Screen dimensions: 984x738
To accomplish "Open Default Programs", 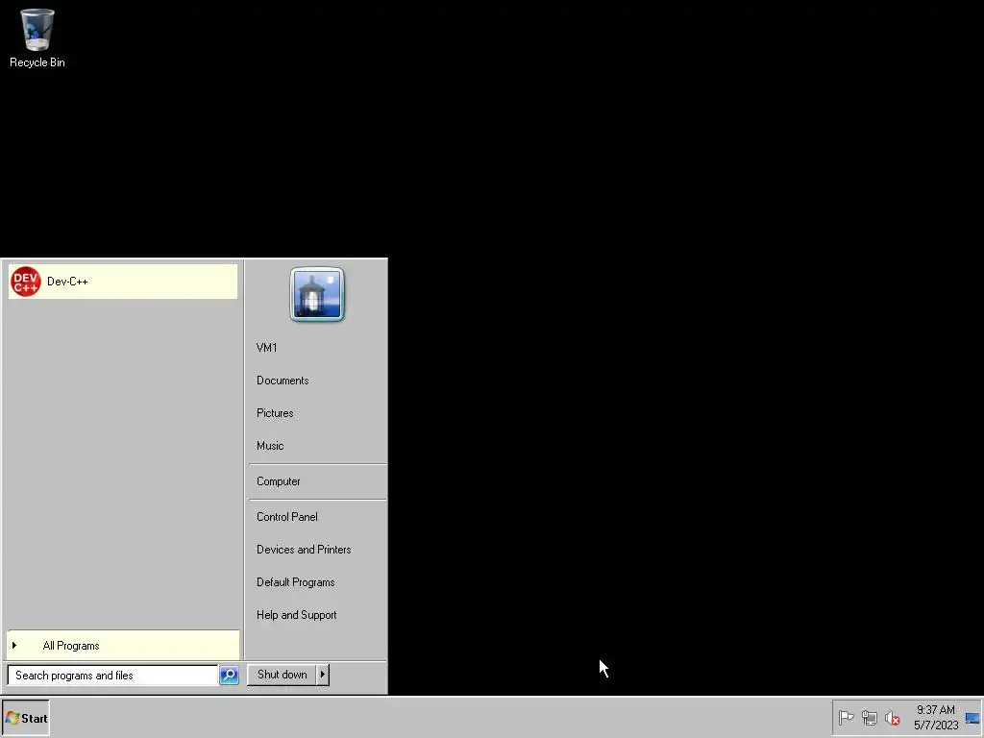I will pos(317,581).
